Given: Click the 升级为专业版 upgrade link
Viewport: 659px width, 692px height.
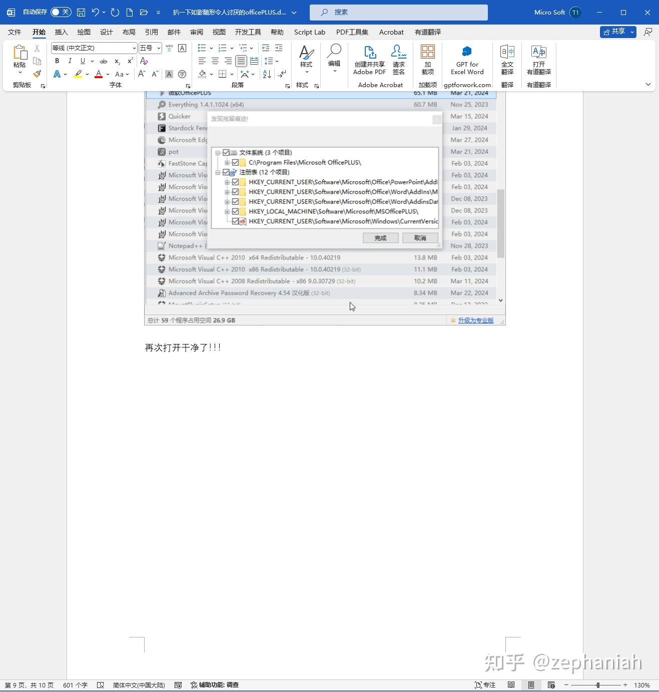Looking at the screenshot, I should [475, 320].
